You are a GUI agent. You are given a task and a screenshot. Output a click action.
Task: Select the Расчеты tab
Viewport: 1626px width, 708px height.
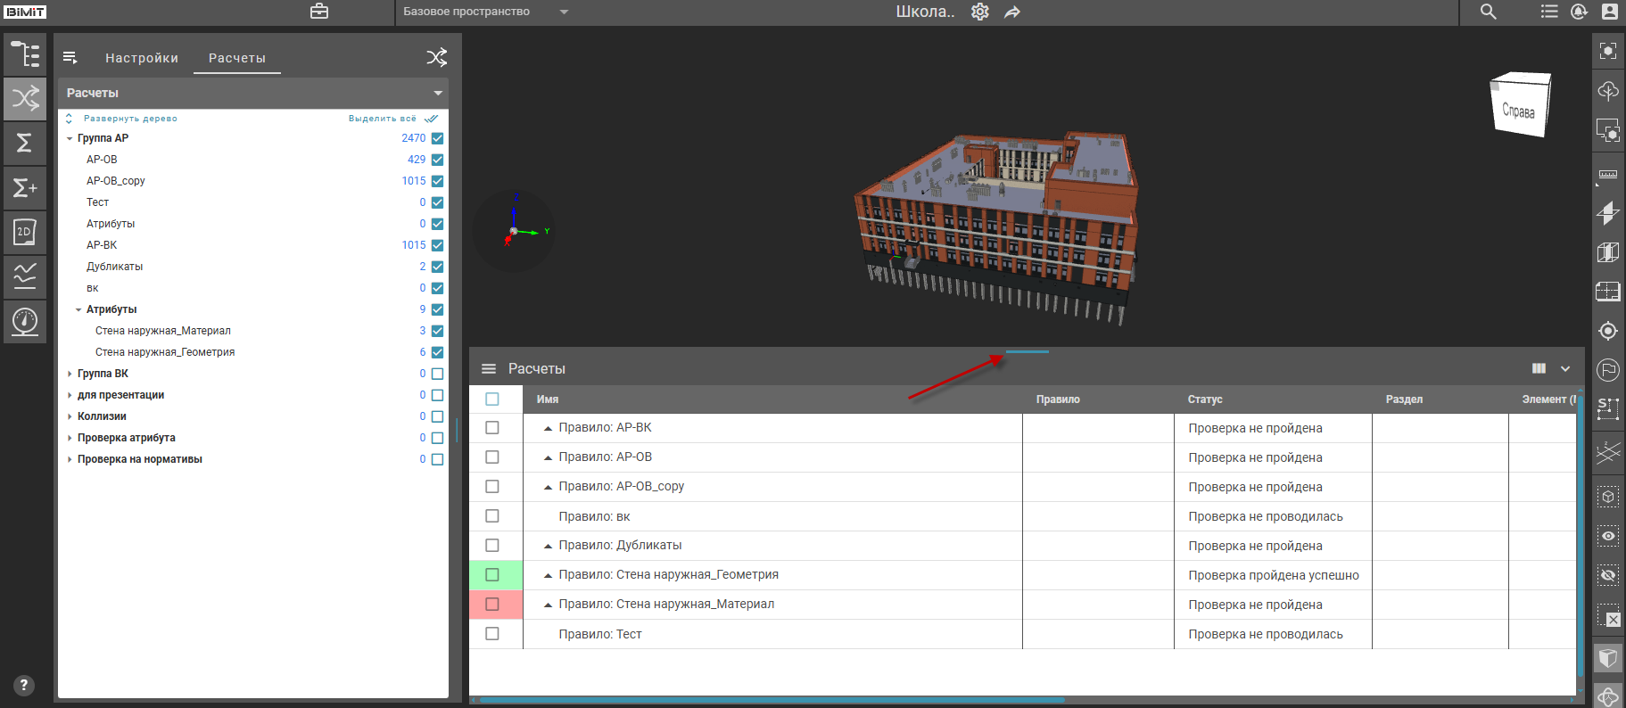click(x=237, y=58)
